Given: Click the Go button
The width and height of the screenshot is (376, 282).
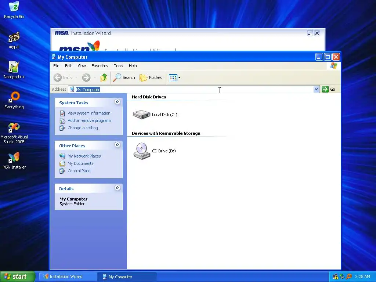Looking at the screenshot, I should click(x=329, y=89).
